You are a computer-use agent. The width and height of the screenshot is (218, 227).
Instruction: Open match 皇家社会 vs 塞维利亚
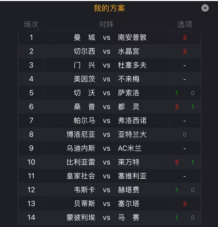point(107,176)
